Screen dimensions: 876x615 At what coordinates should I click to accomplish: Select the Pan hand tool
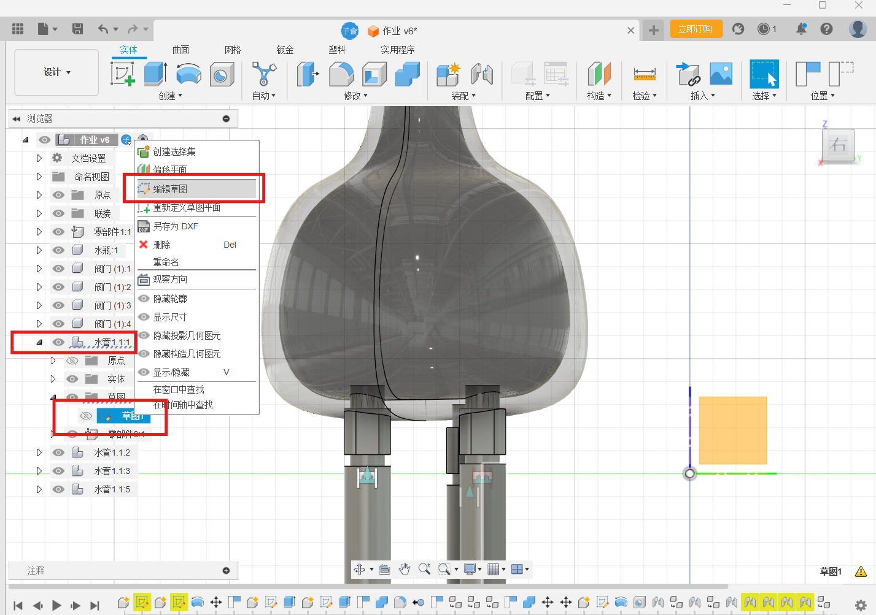(404, 569)
